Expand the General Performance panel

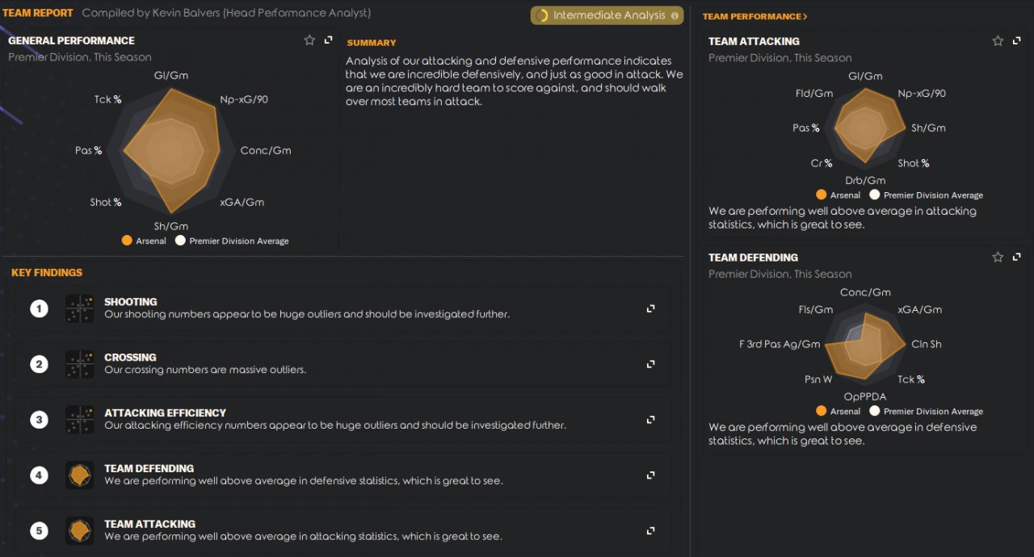click(329, 40)
